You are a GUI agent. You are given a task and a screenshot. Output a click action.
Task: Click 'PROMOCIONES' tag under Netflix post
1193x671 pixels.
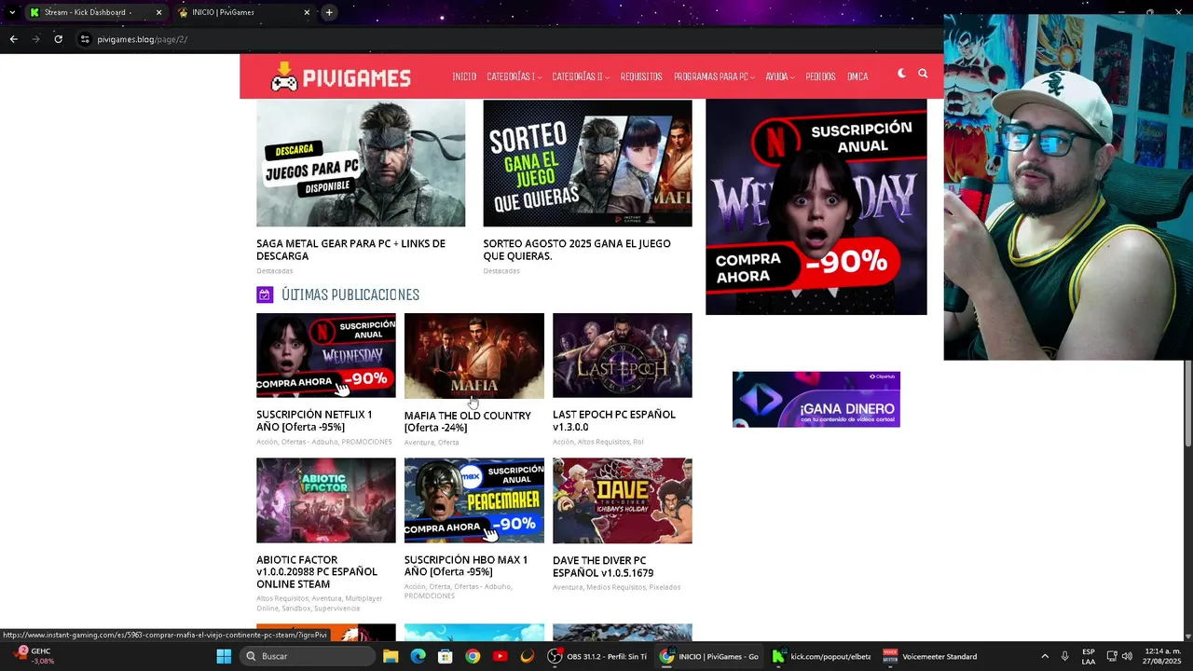366,442
